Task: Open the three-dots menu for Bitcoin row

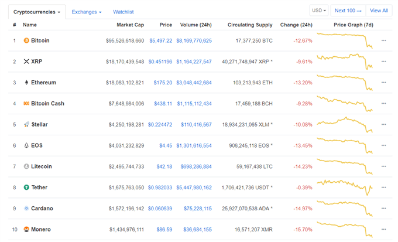Action: (384, 40)
